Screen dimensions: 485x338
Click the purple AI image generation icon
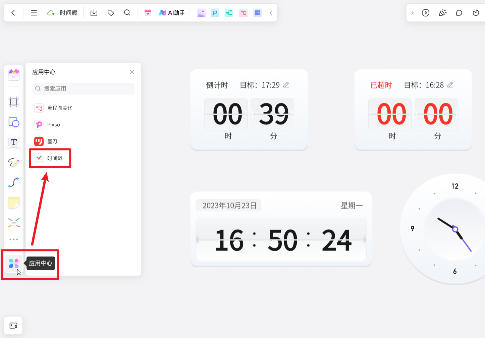(201, 13)
